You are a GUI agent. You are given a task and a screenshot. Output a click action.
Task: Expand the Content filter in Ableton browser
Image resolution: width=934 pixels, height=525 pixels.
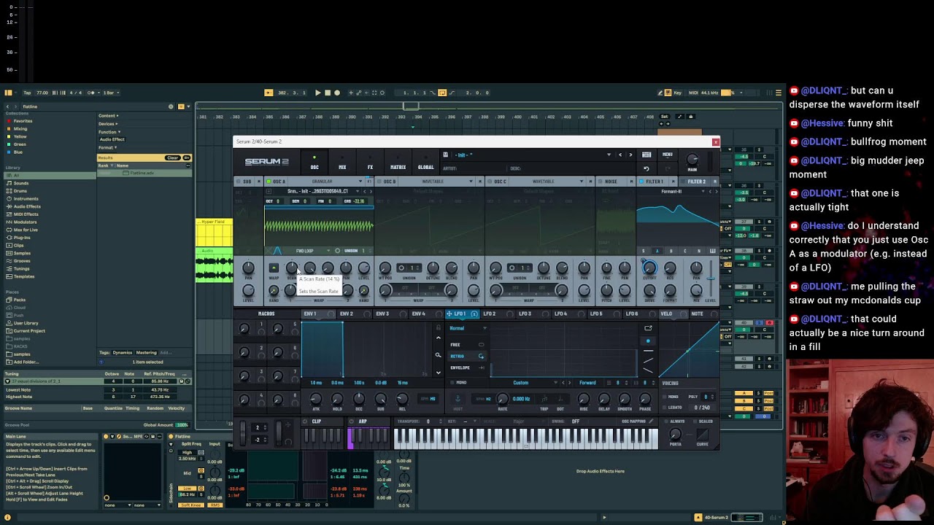pos(109,115)
